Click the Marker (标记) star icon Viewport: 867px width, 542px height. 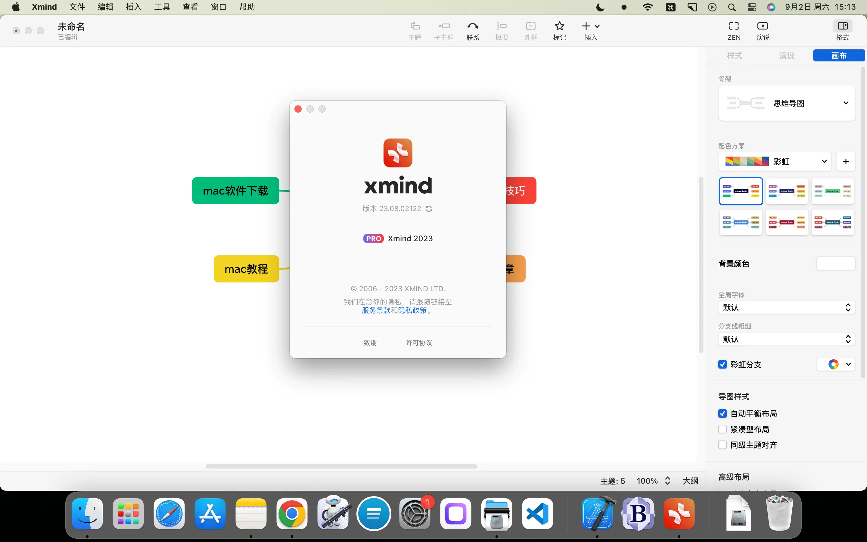pos(559,26)
